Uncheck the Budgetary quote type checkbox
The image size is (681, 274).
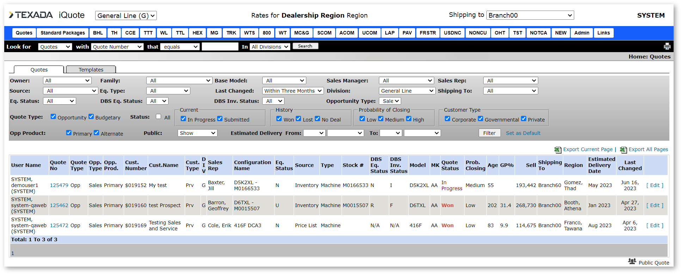tap(91, 117)
